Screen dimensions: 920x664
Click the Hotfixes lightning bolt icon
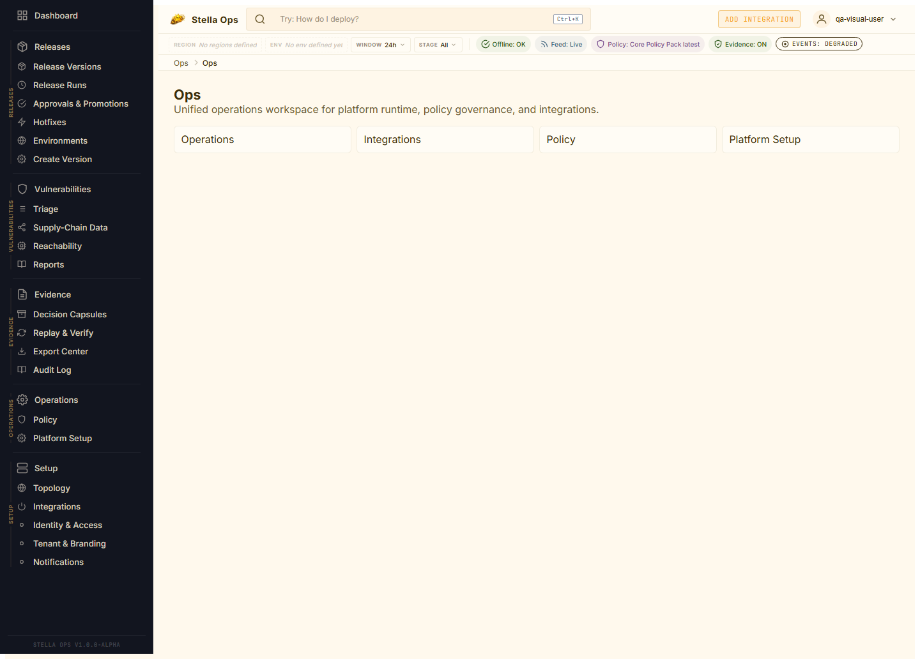coord(22,122)
